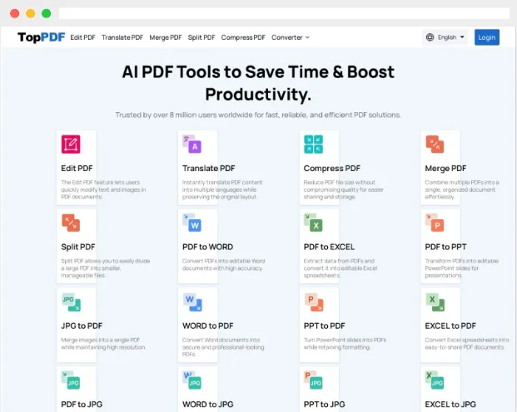Image resolution: width=517 pixels, height=412 pixels.
Task: Open the WORD to PDF card title
Action: click(x=208, y=326)
